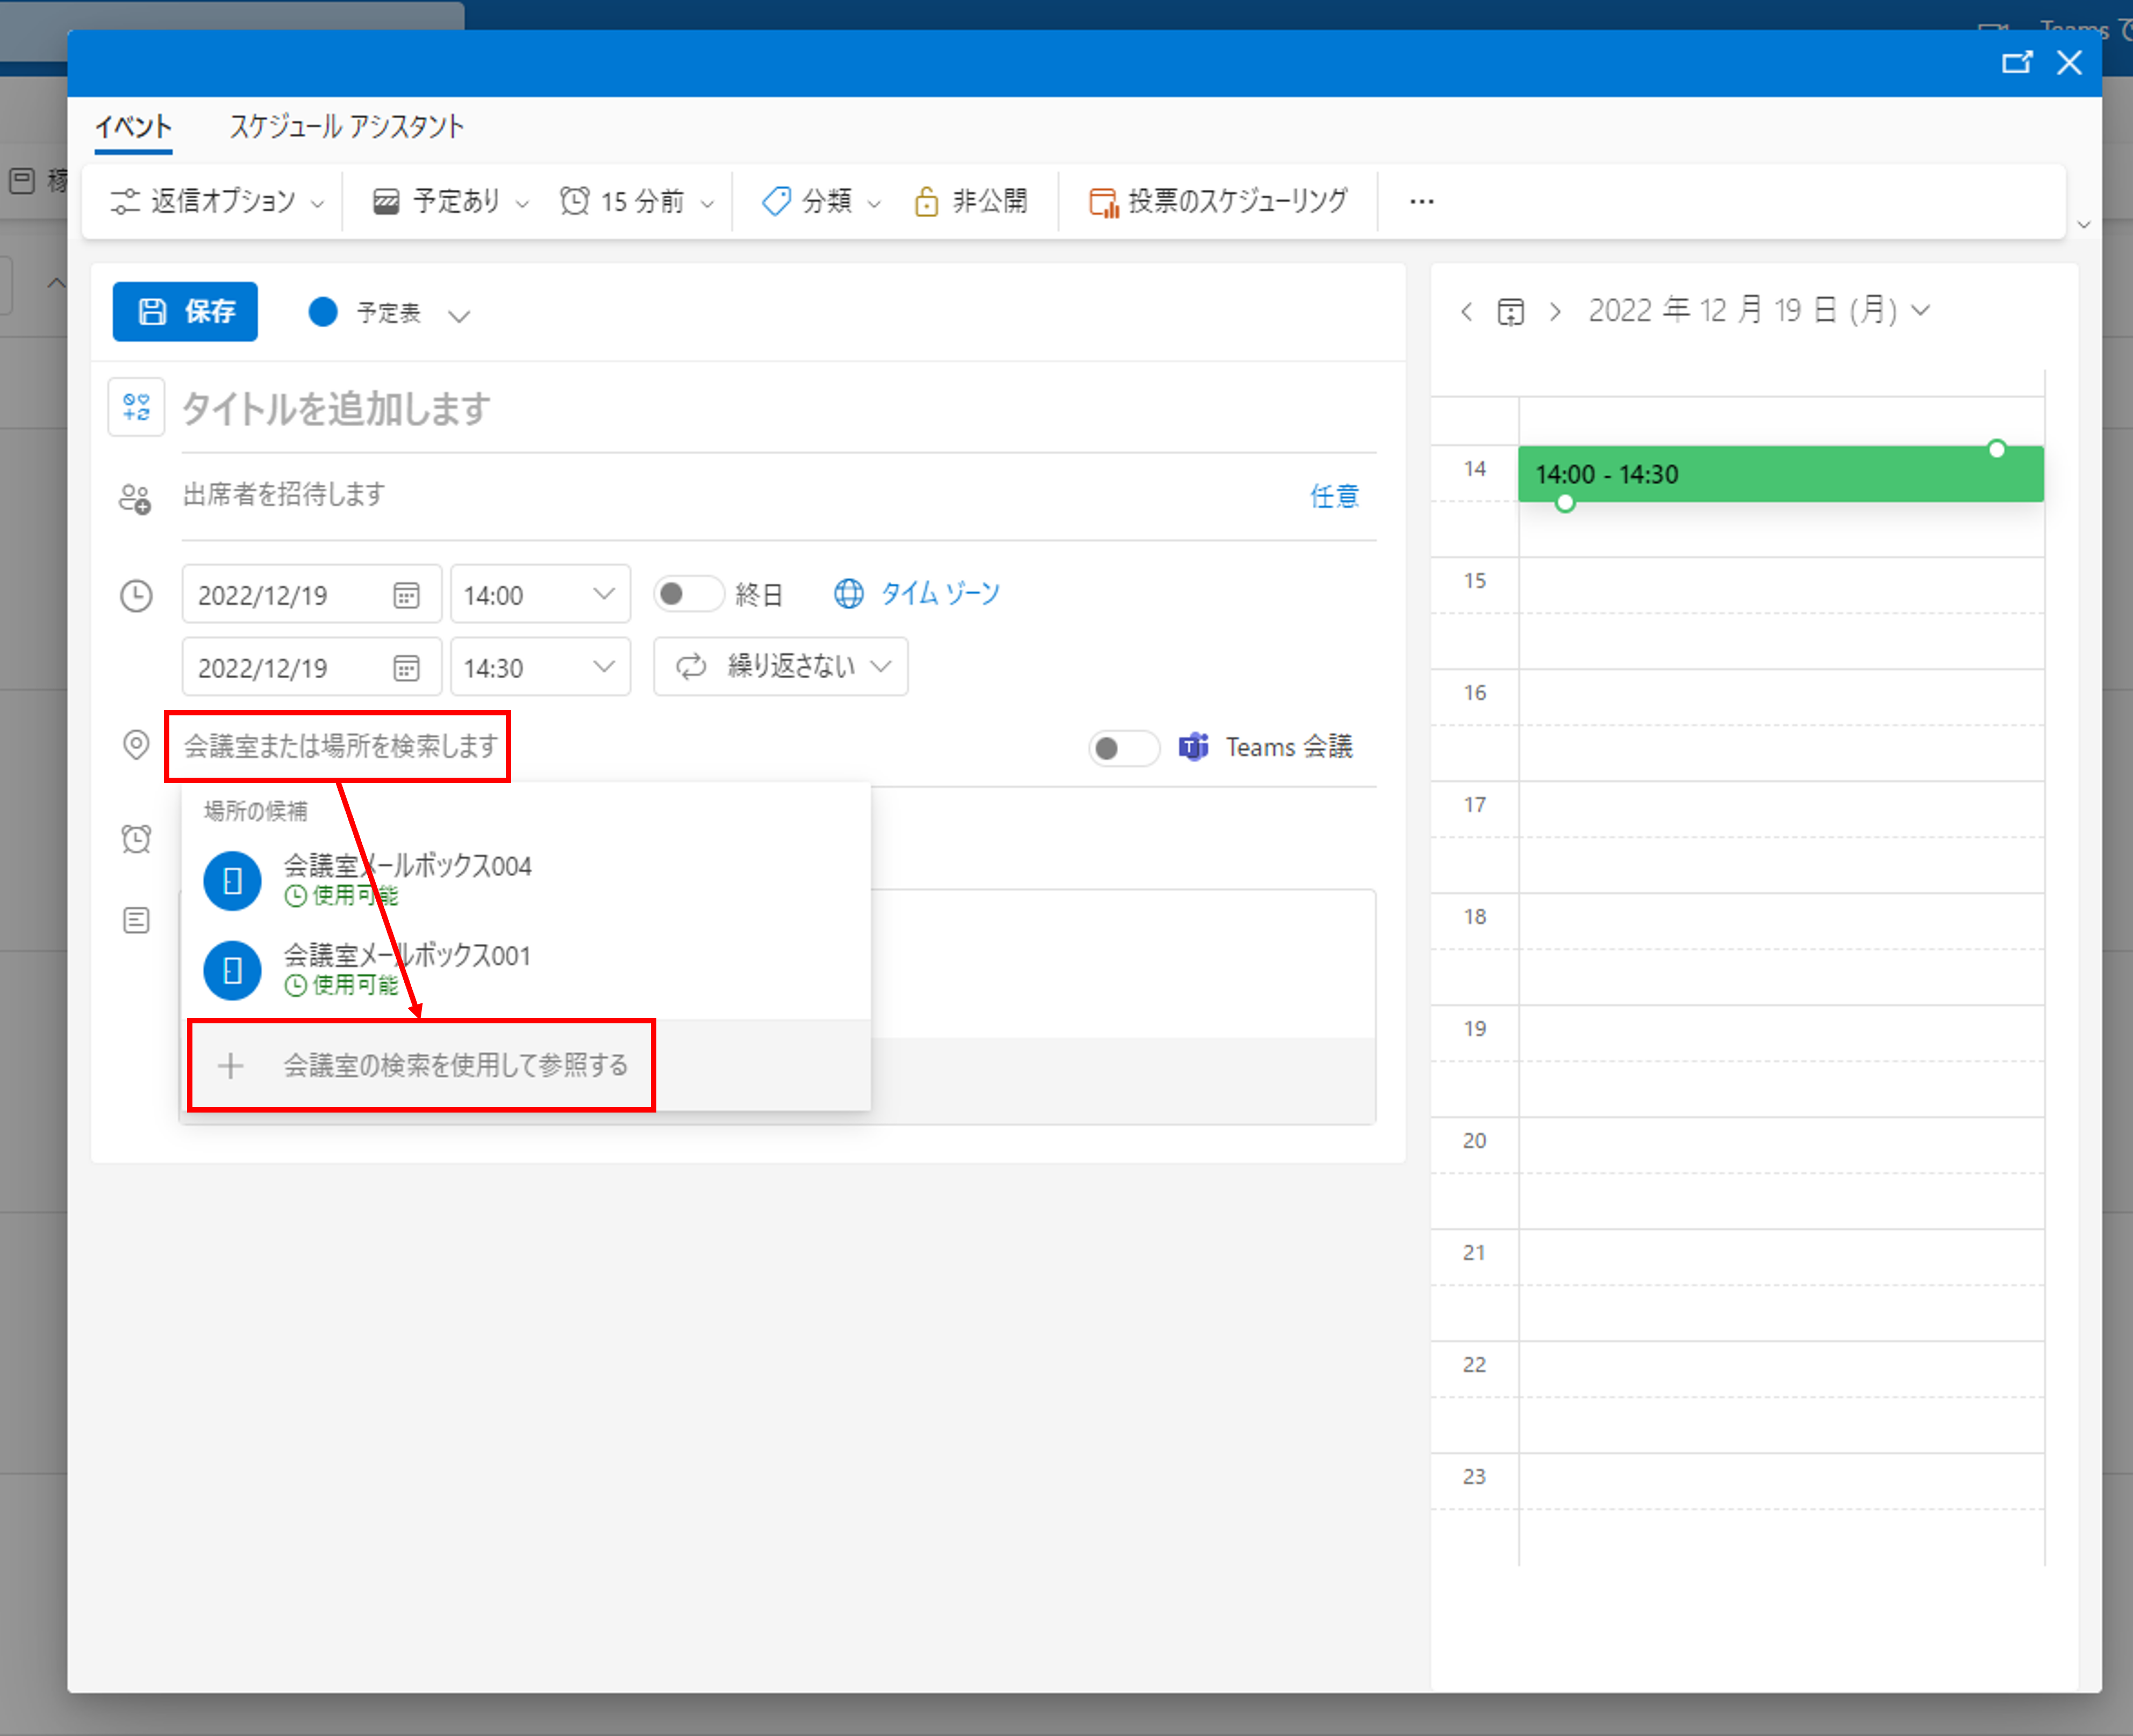Click the 非公開 lock icon
Image resolution: width=2133 pixels, height=1736 pixels.
[926, 201]
